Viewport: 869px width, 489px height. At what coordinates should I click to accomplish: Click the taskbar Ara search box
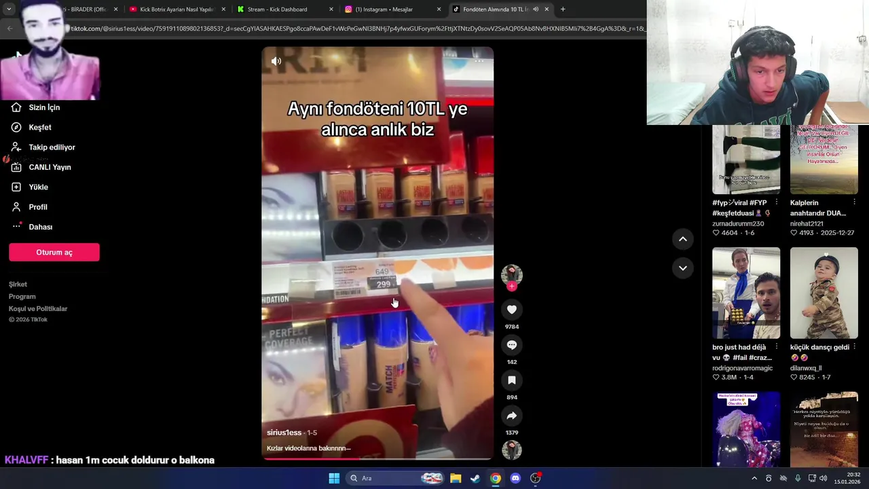pos(395,478)
